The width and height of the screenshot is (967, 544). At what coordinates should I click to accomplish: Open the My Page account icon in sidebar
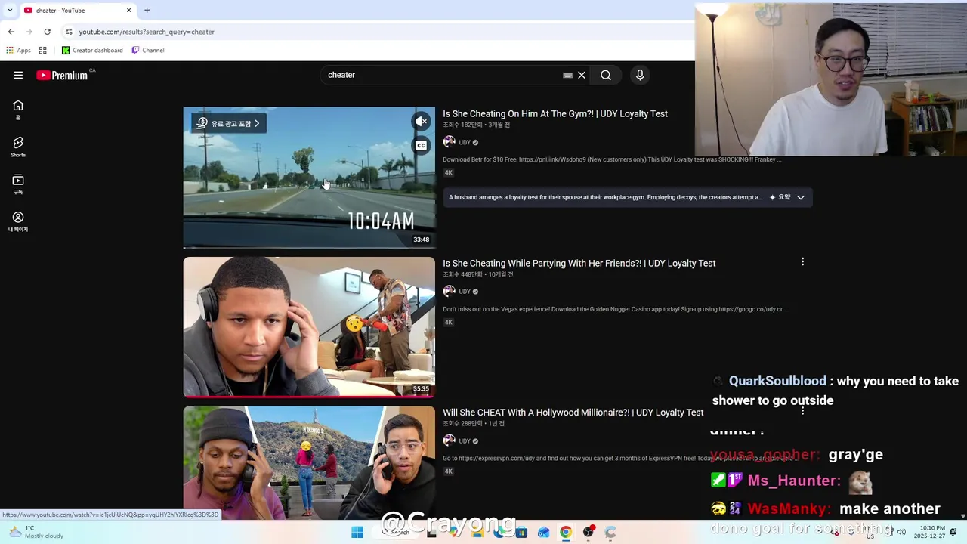point(18,221)
